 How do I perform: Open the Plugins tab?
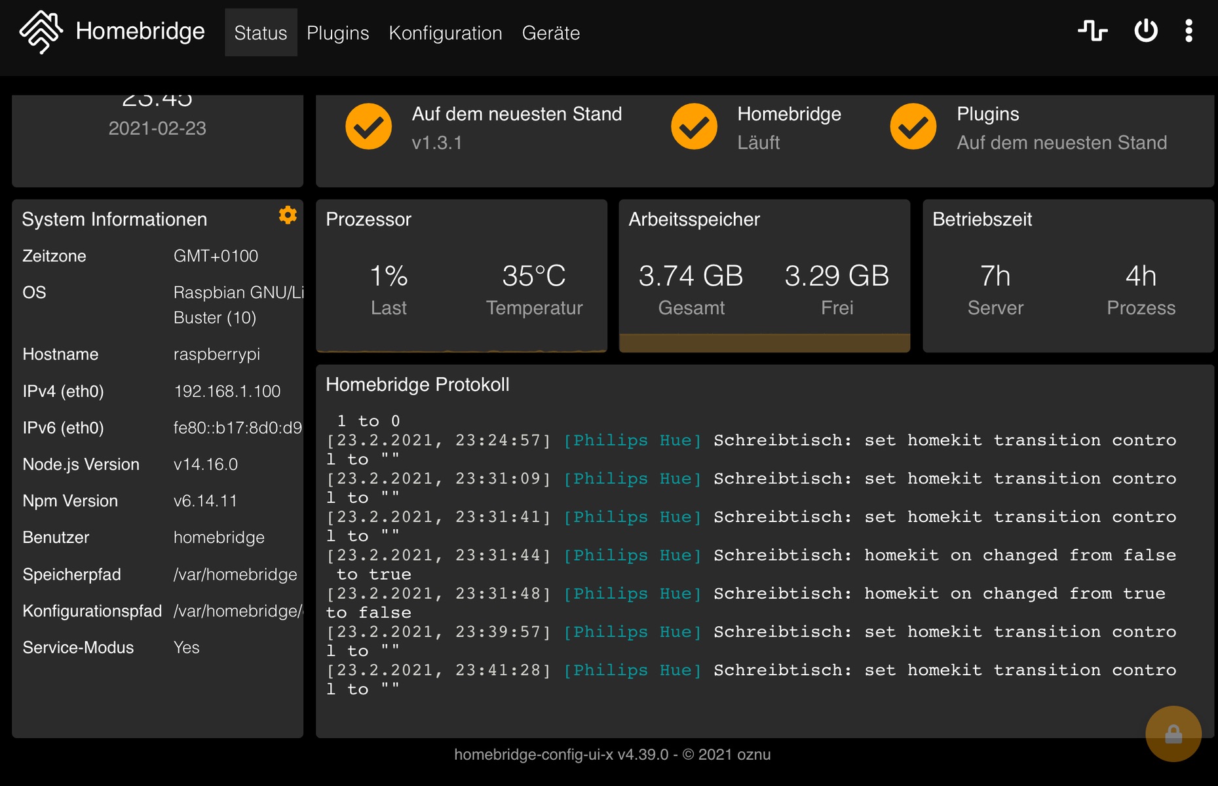(337, 33)
